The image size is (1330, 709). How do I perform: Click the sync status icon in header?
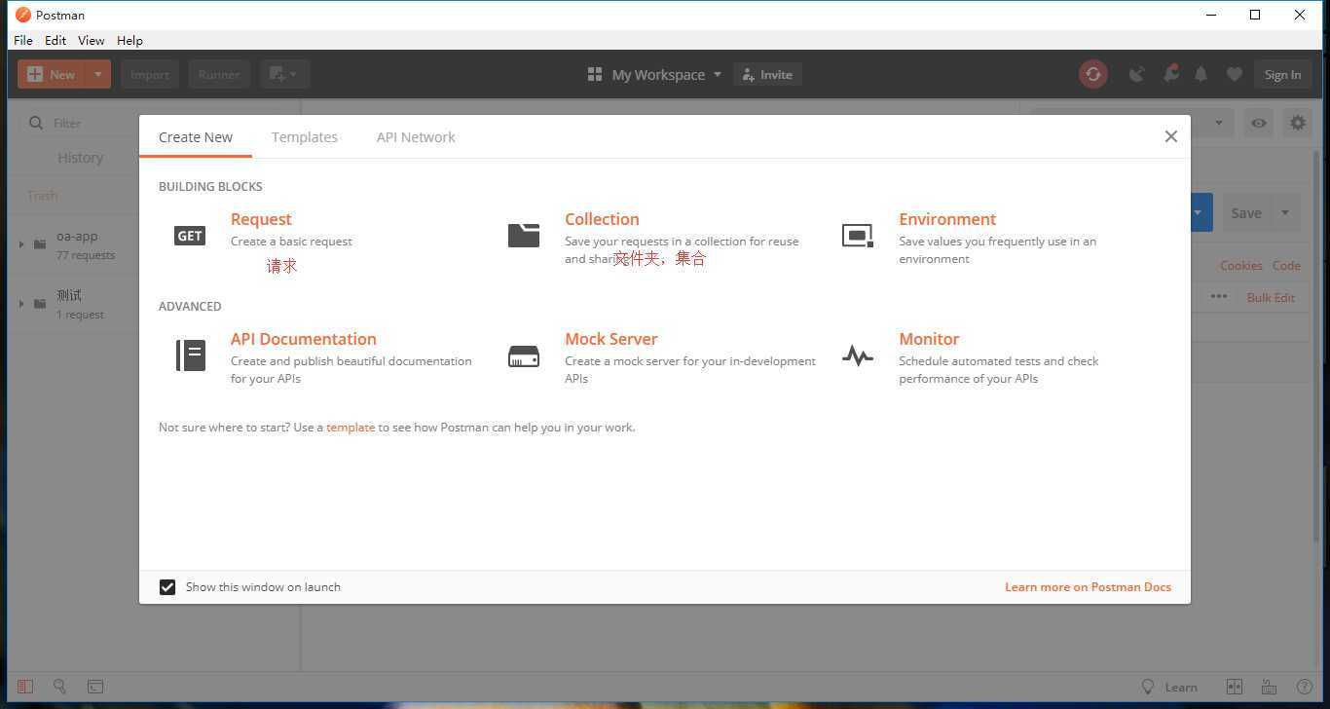pyautogui.click(x=1093, y=74)
